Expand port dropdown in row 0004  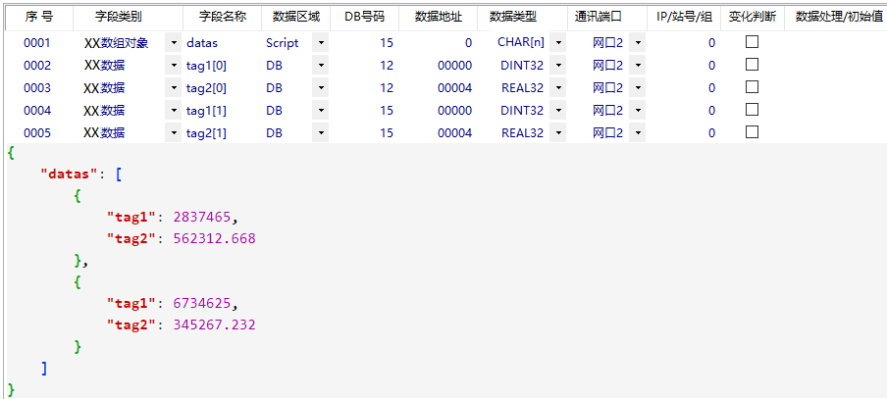point(637,111)
